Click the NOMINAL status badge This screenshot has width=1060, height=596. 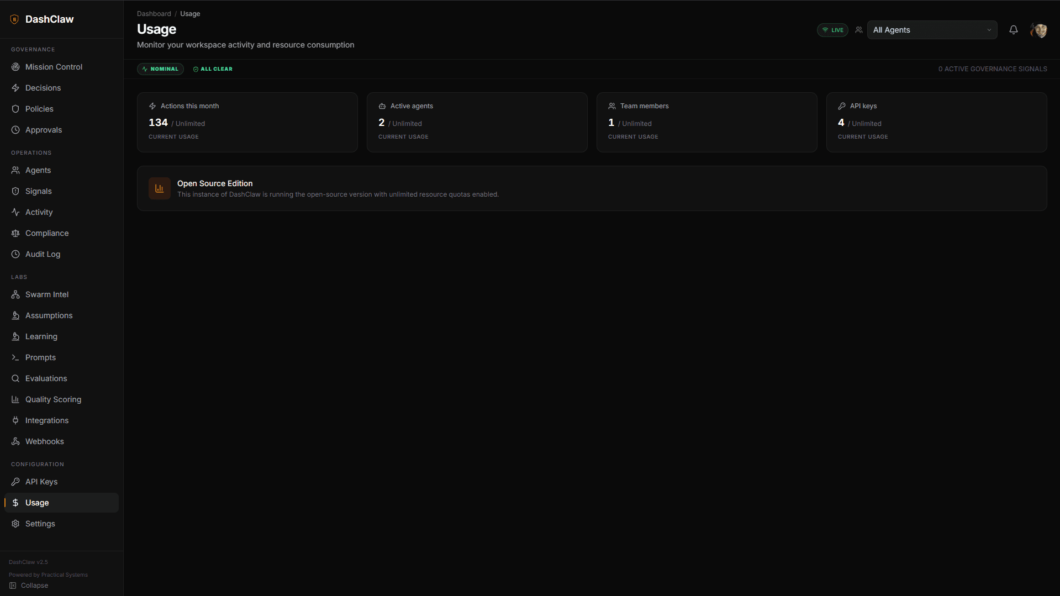pyautogui.click(x=160, y=69)
